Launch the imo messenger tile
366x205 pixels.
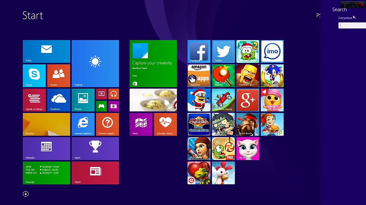[272, 52]
